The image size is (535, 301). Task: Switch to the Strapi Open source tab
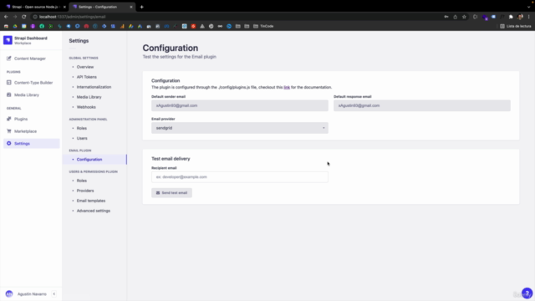click(x=35, y=7)
